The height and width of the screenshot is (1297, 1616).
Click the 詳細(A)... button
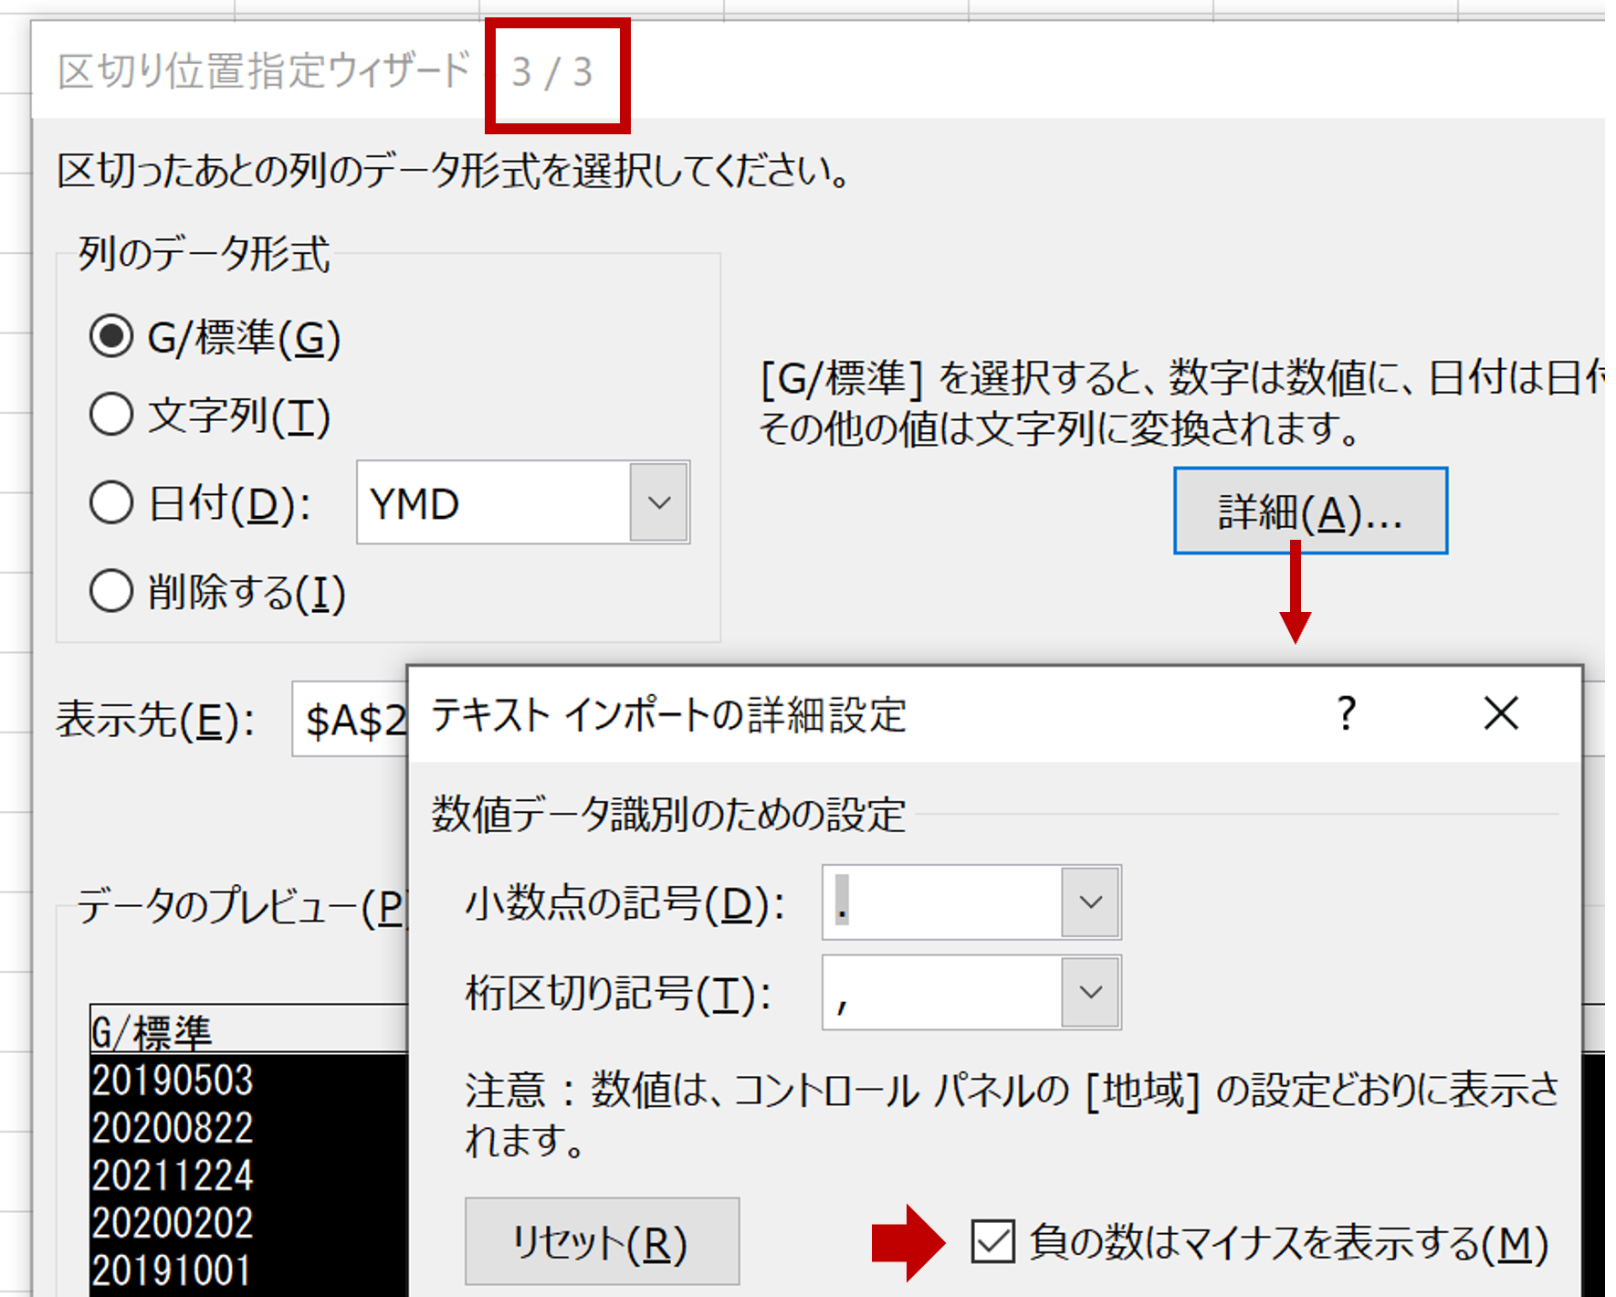coord(1309,511)
